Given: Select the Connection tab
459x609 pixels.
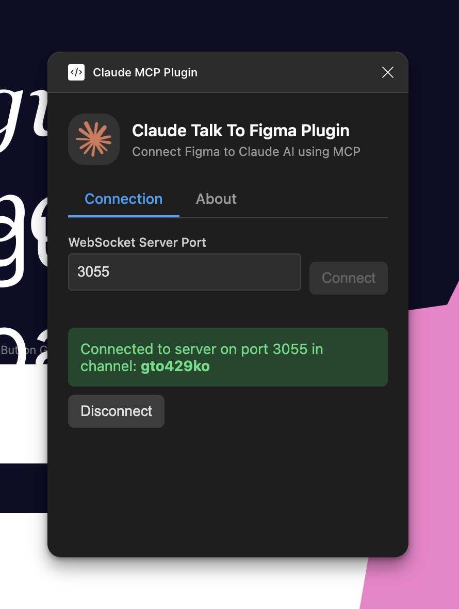Looking at the screenshot, I should [123, 199].
